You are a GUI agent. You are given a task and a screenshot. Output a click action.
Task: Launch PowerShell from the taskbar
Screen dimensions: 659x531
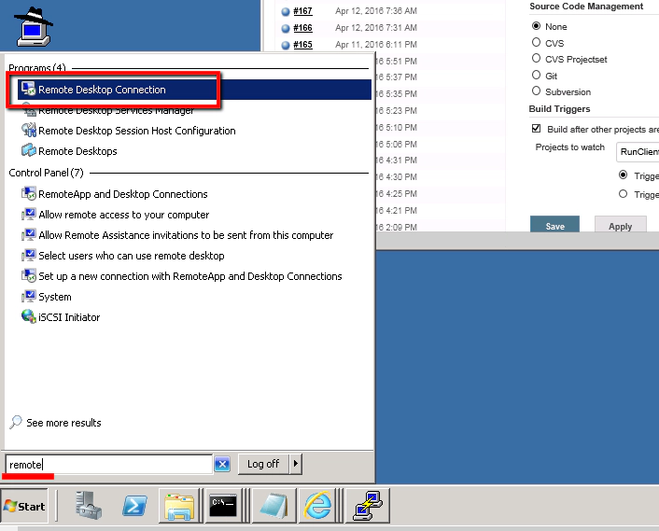click(134, 506)
